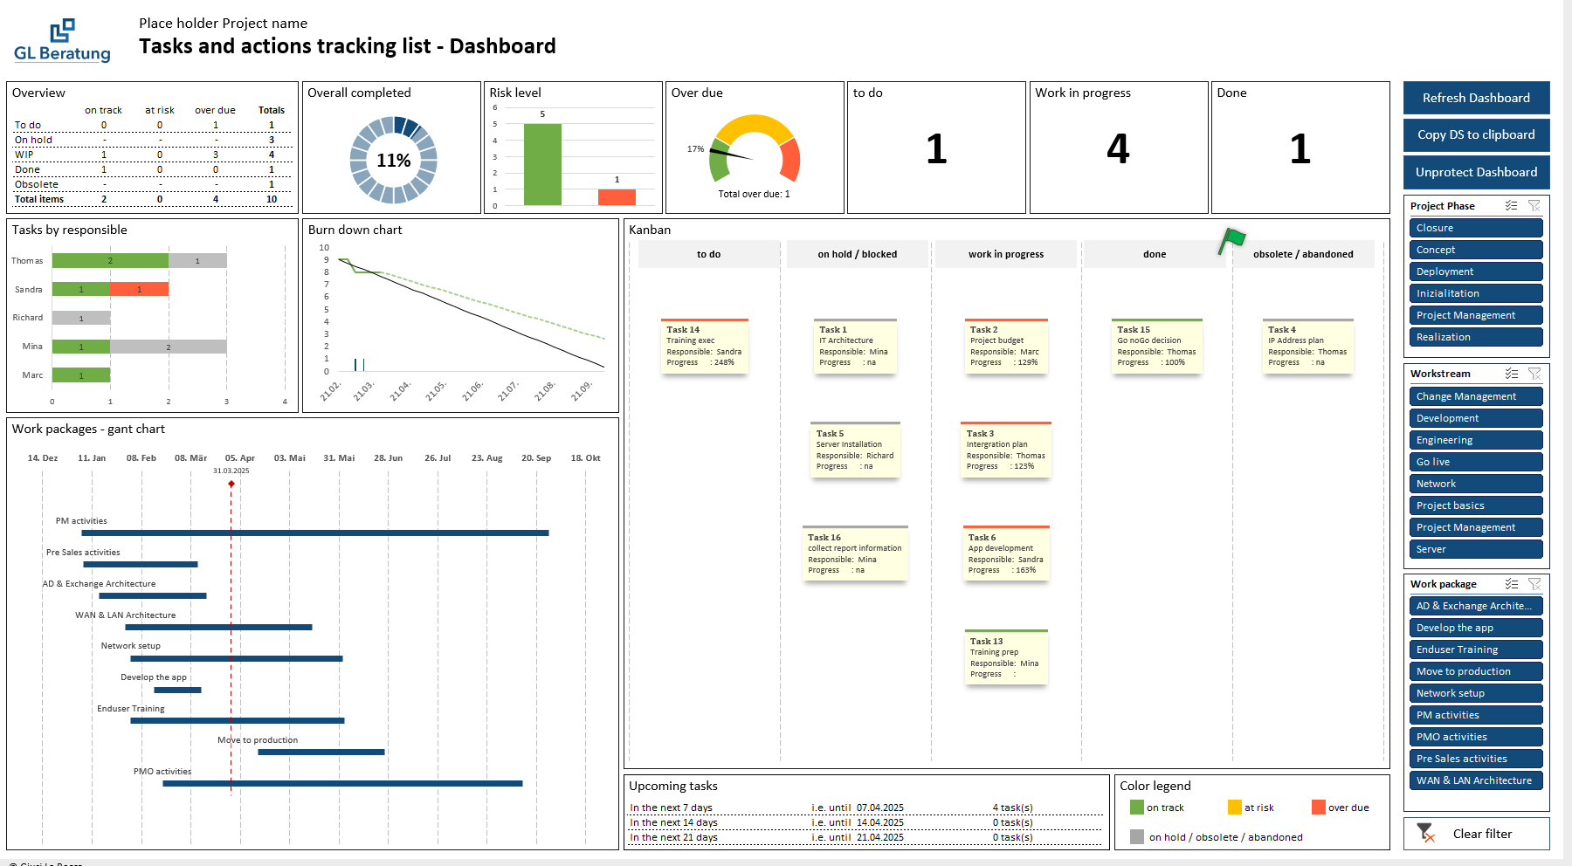Viewport: 1572px width, 866px height.
Task: Click the work in progress Kanban header
Action: pyautogui.click(x=1005, y=254)
